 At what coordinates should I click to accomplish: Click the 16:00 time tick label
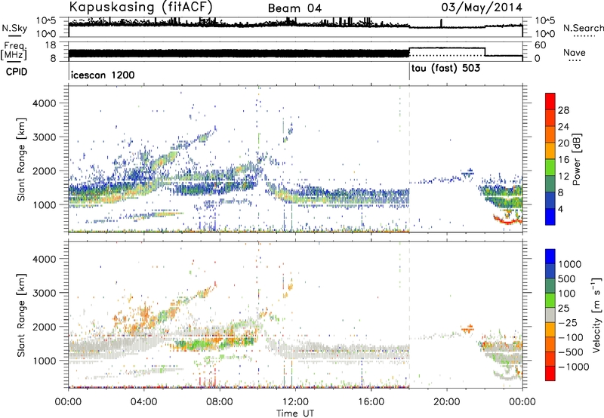click(371, 402)
